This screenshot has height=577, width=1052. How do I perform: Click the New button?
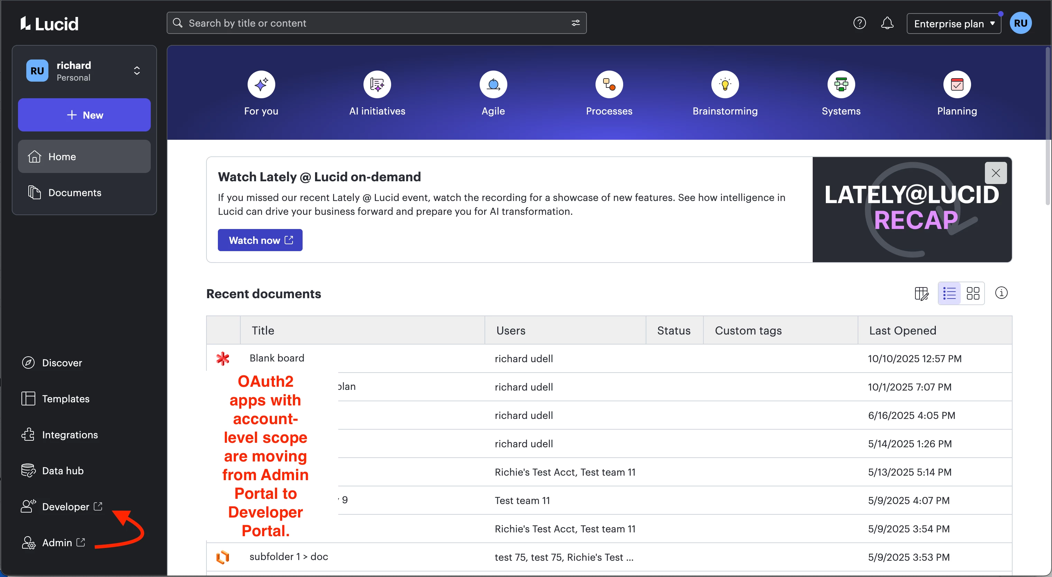click(x=84, y=115)
